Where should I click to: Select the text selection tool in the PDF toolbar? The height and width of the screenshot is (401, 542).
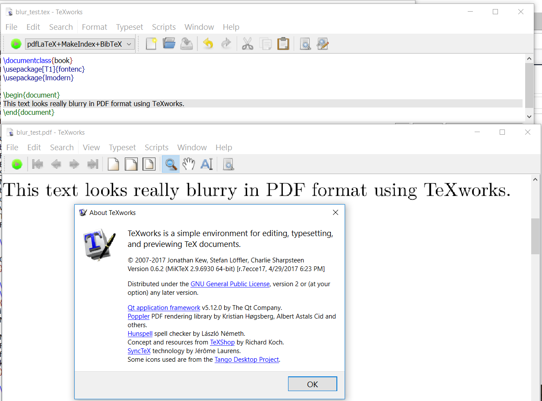point(206,164)
